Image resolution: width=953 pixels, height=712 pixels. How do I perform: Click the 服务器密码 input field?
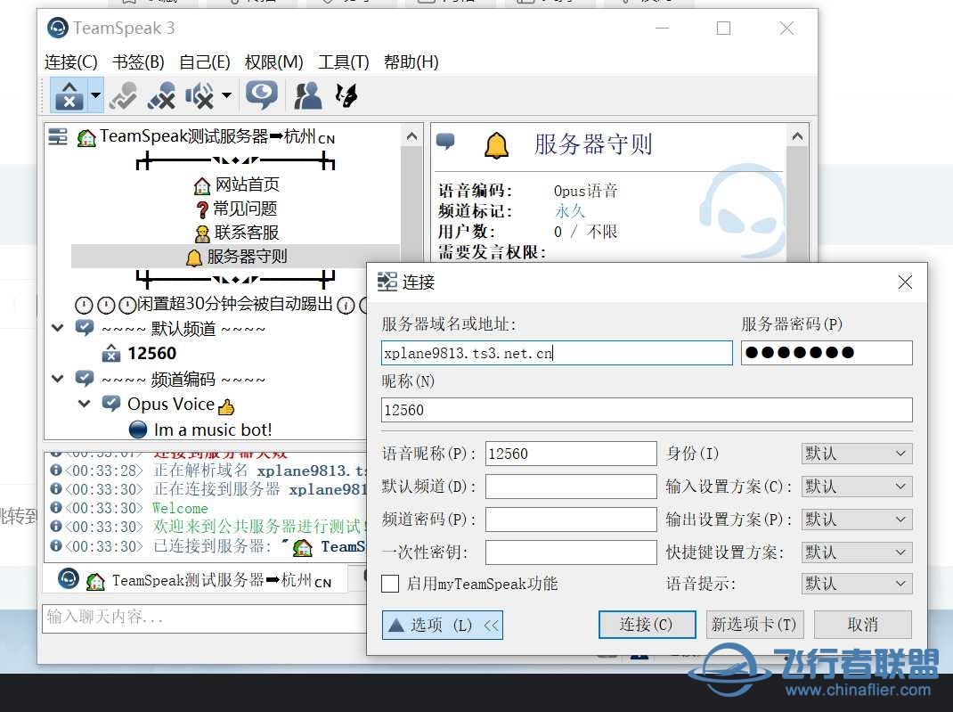pos(826,353)
